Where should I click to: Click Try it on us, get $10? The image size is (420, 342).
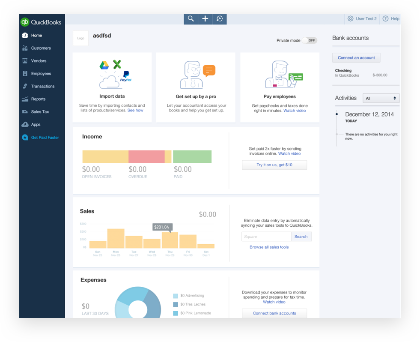tap(274, 165)
